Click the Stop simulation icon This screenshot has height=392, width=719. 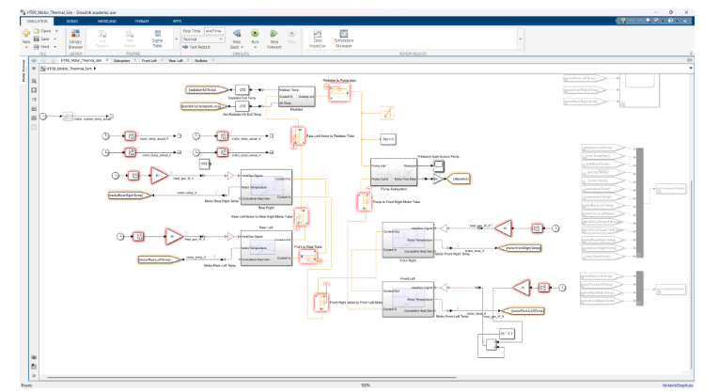[291, 34]
